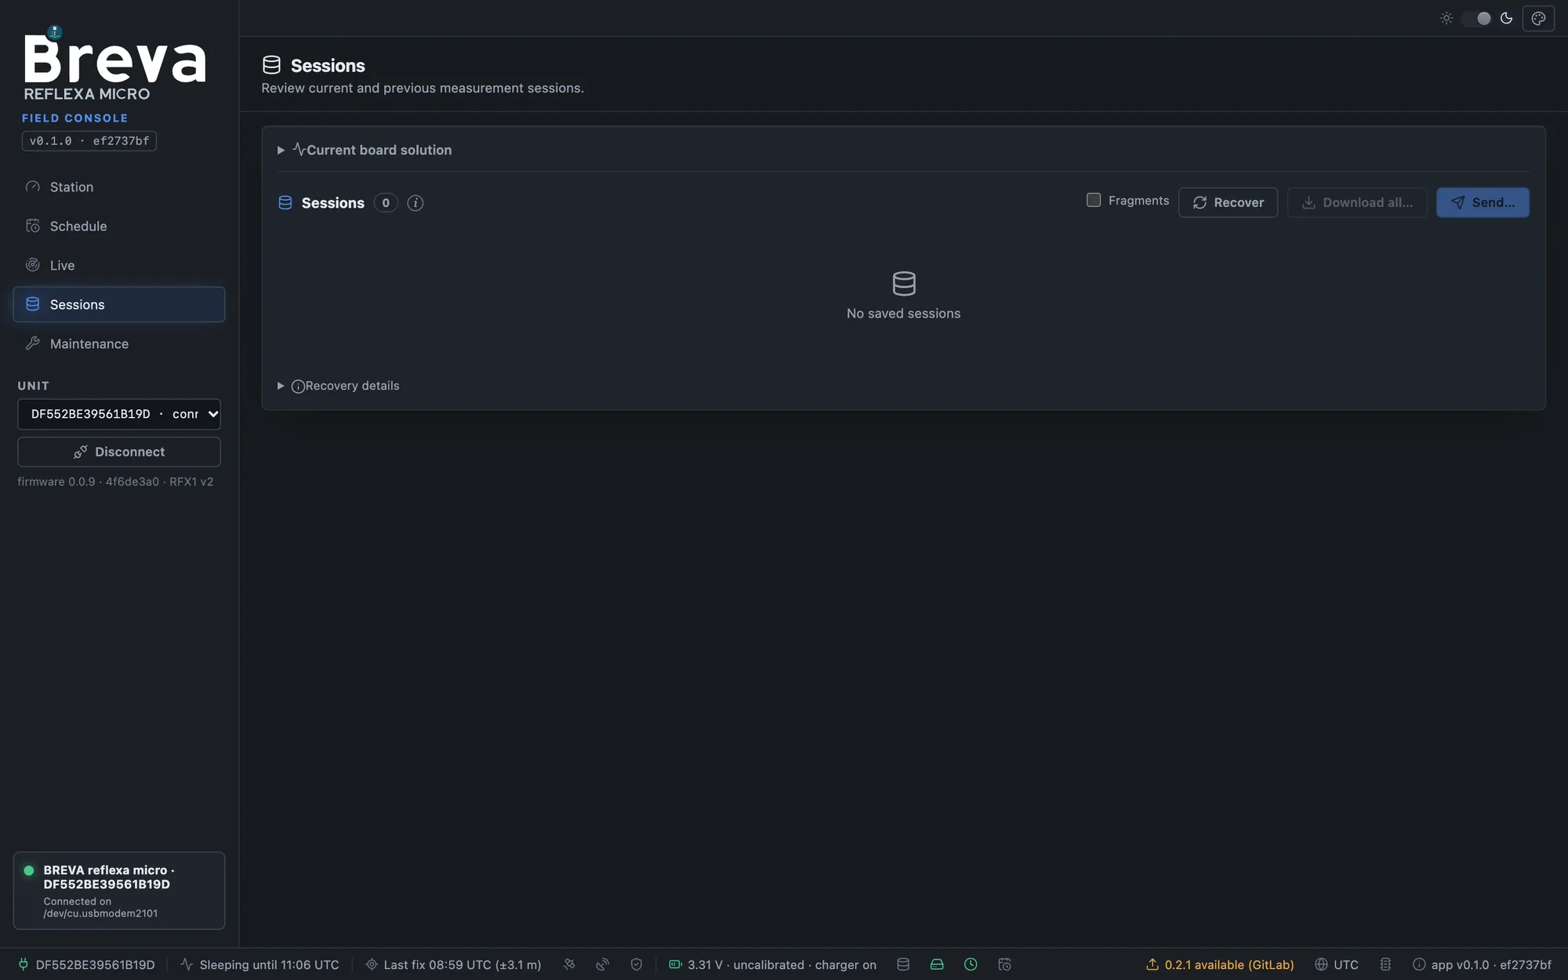Screen dimensions: 1568x980
Task: Click the green clock status icon
Action: coord(971,964)
